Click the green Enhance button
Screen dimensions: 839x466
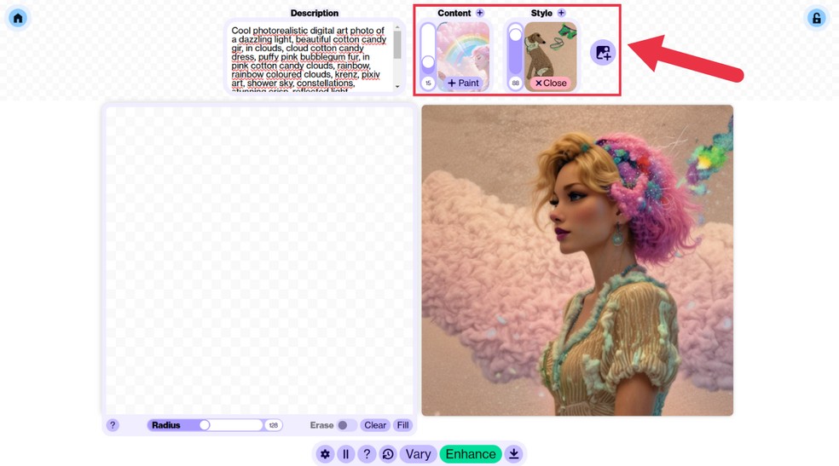click(x=471, y=454)
